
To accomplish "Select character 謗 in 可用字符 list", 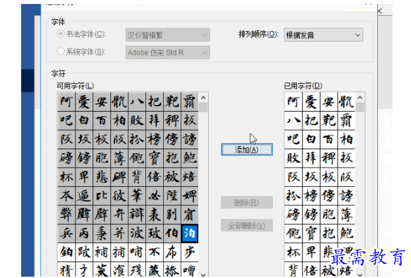I will [x=190, y=139].
